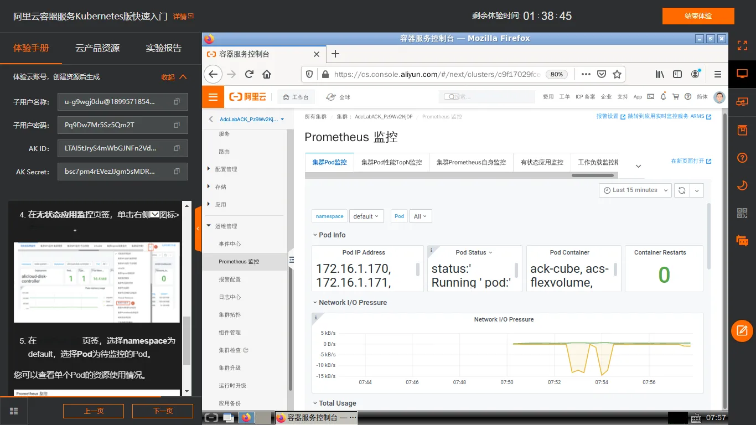Select 集群Pod监控 tab
The height and width of the screenshot is (425, 756).
pyautogui.click(x=329, y=162)
